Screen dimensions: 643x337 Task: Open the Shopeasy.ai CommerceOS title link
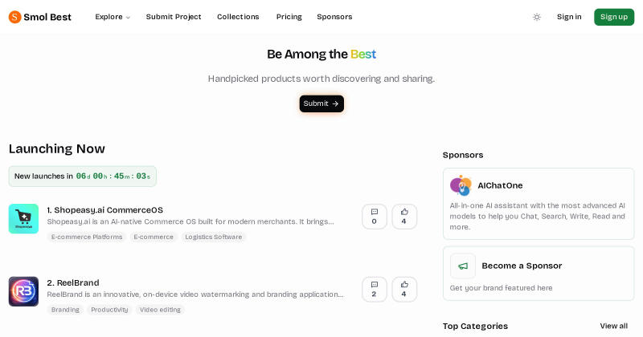104,210
